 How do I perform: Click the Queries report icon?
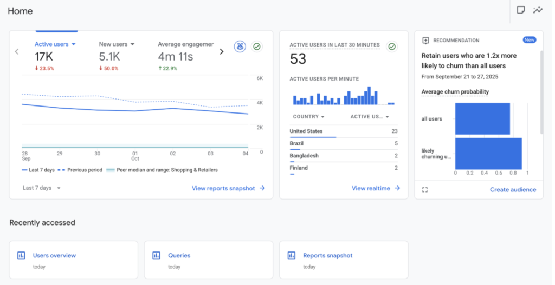157,255
